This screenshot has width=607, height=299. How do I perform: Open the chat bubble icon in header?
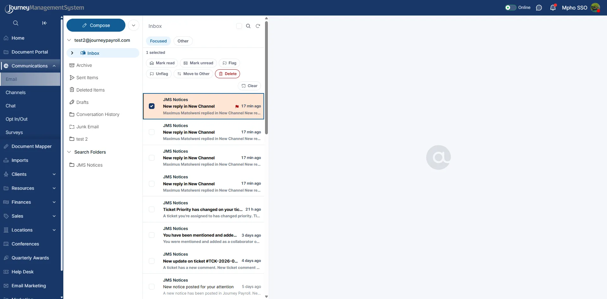539,8
